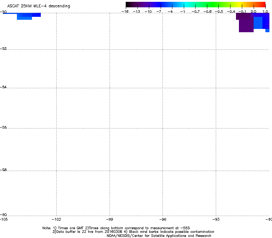Click the -52 latitude axis label
This screenshot has height=238, width=272.
coord(3,49)
